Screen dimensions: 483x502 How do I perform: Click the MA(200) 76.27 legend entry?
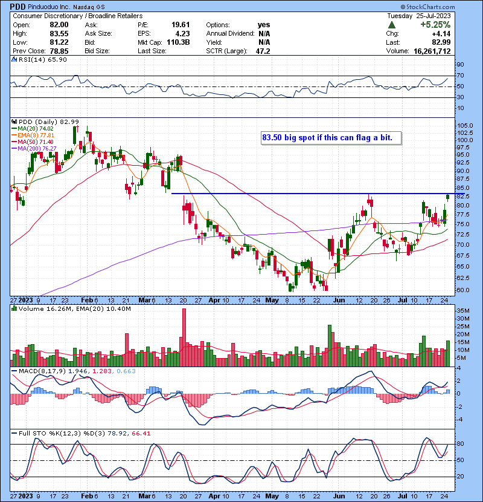[34, 149]
